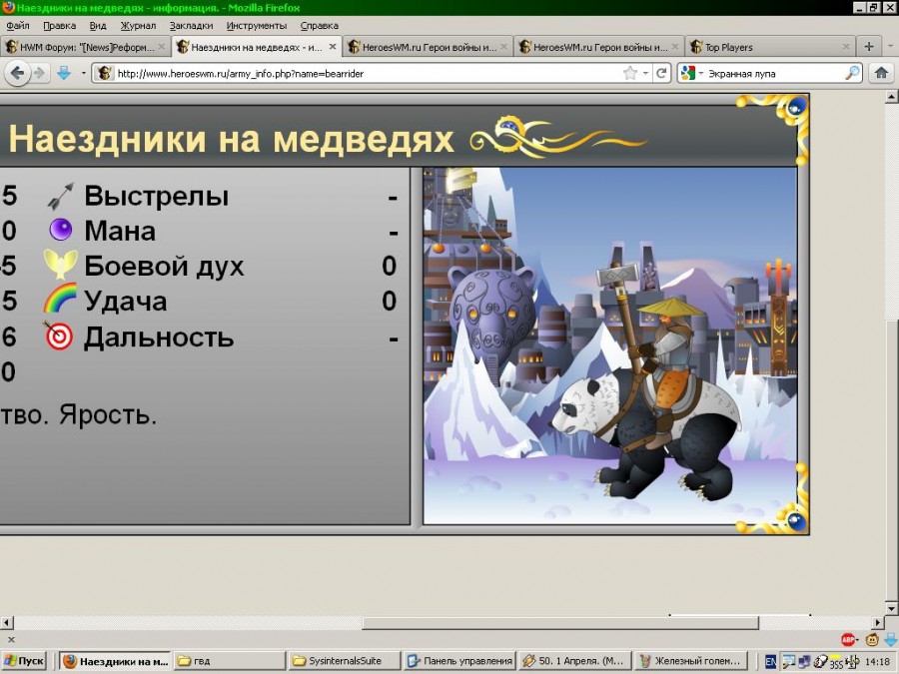This screenshot has height=674, width=899.
Task: Switch to Панель управления in taskbar
Action: [458, 661]
